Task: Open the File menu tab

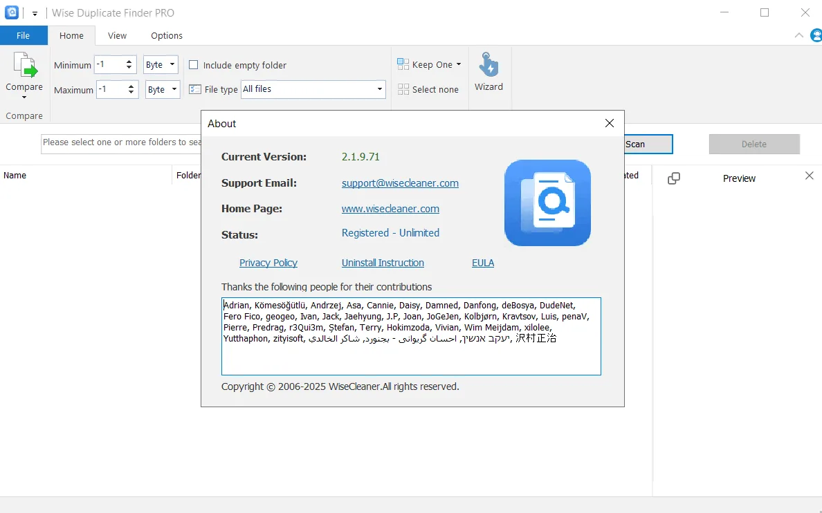Action: [x=23, y=36]
